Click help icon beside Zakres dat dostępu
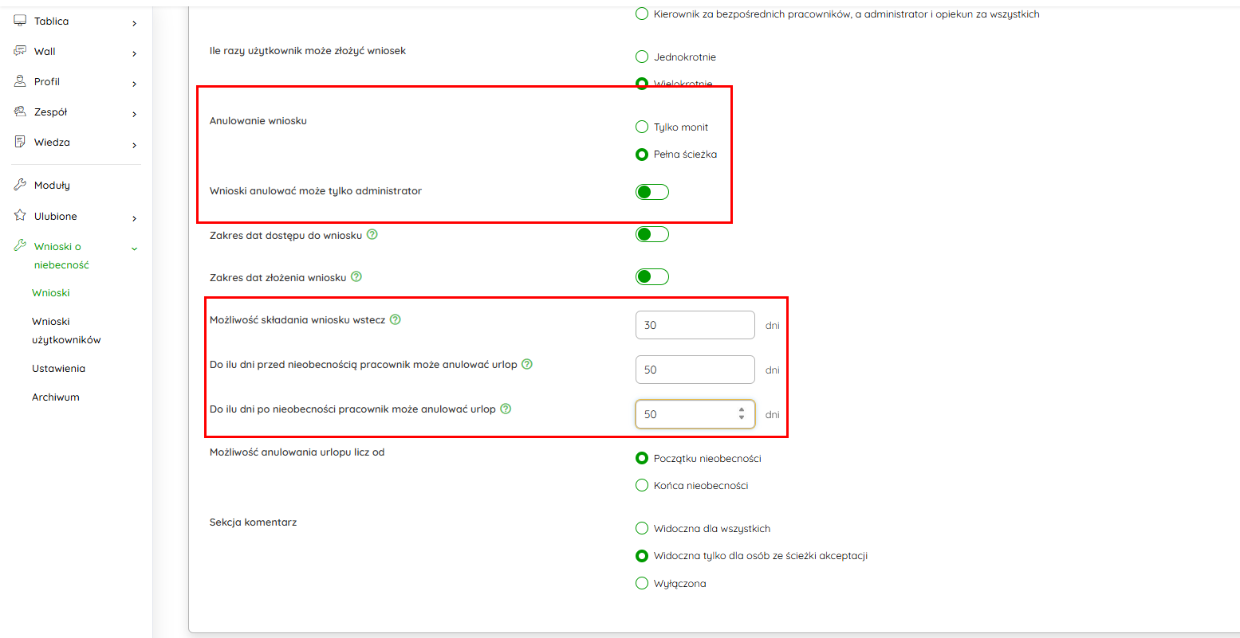 point(372,235)
